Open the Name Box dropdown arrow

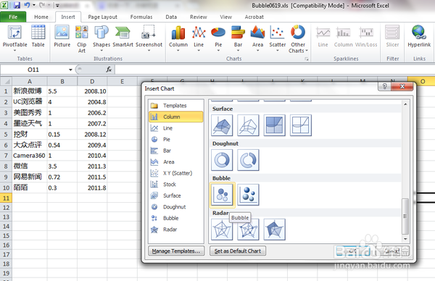click(x=70, y=70)
